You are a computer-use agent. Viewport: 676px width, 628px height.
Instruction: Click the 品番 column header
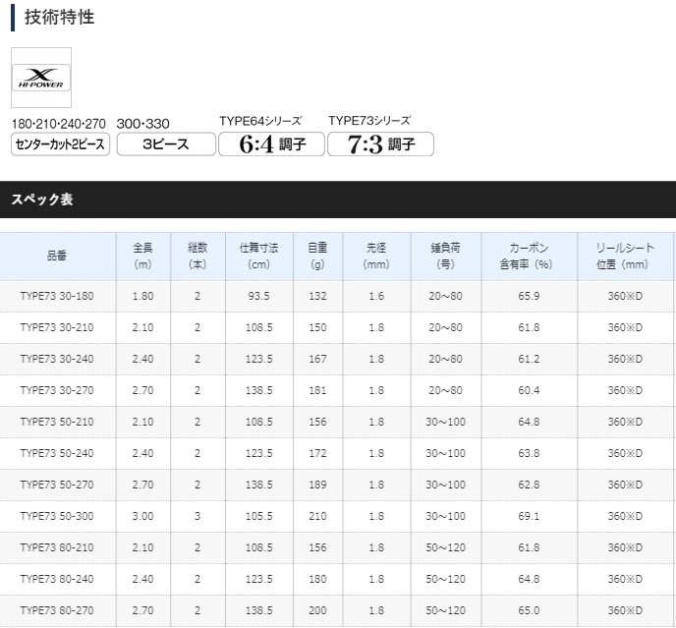coord(58,257)
